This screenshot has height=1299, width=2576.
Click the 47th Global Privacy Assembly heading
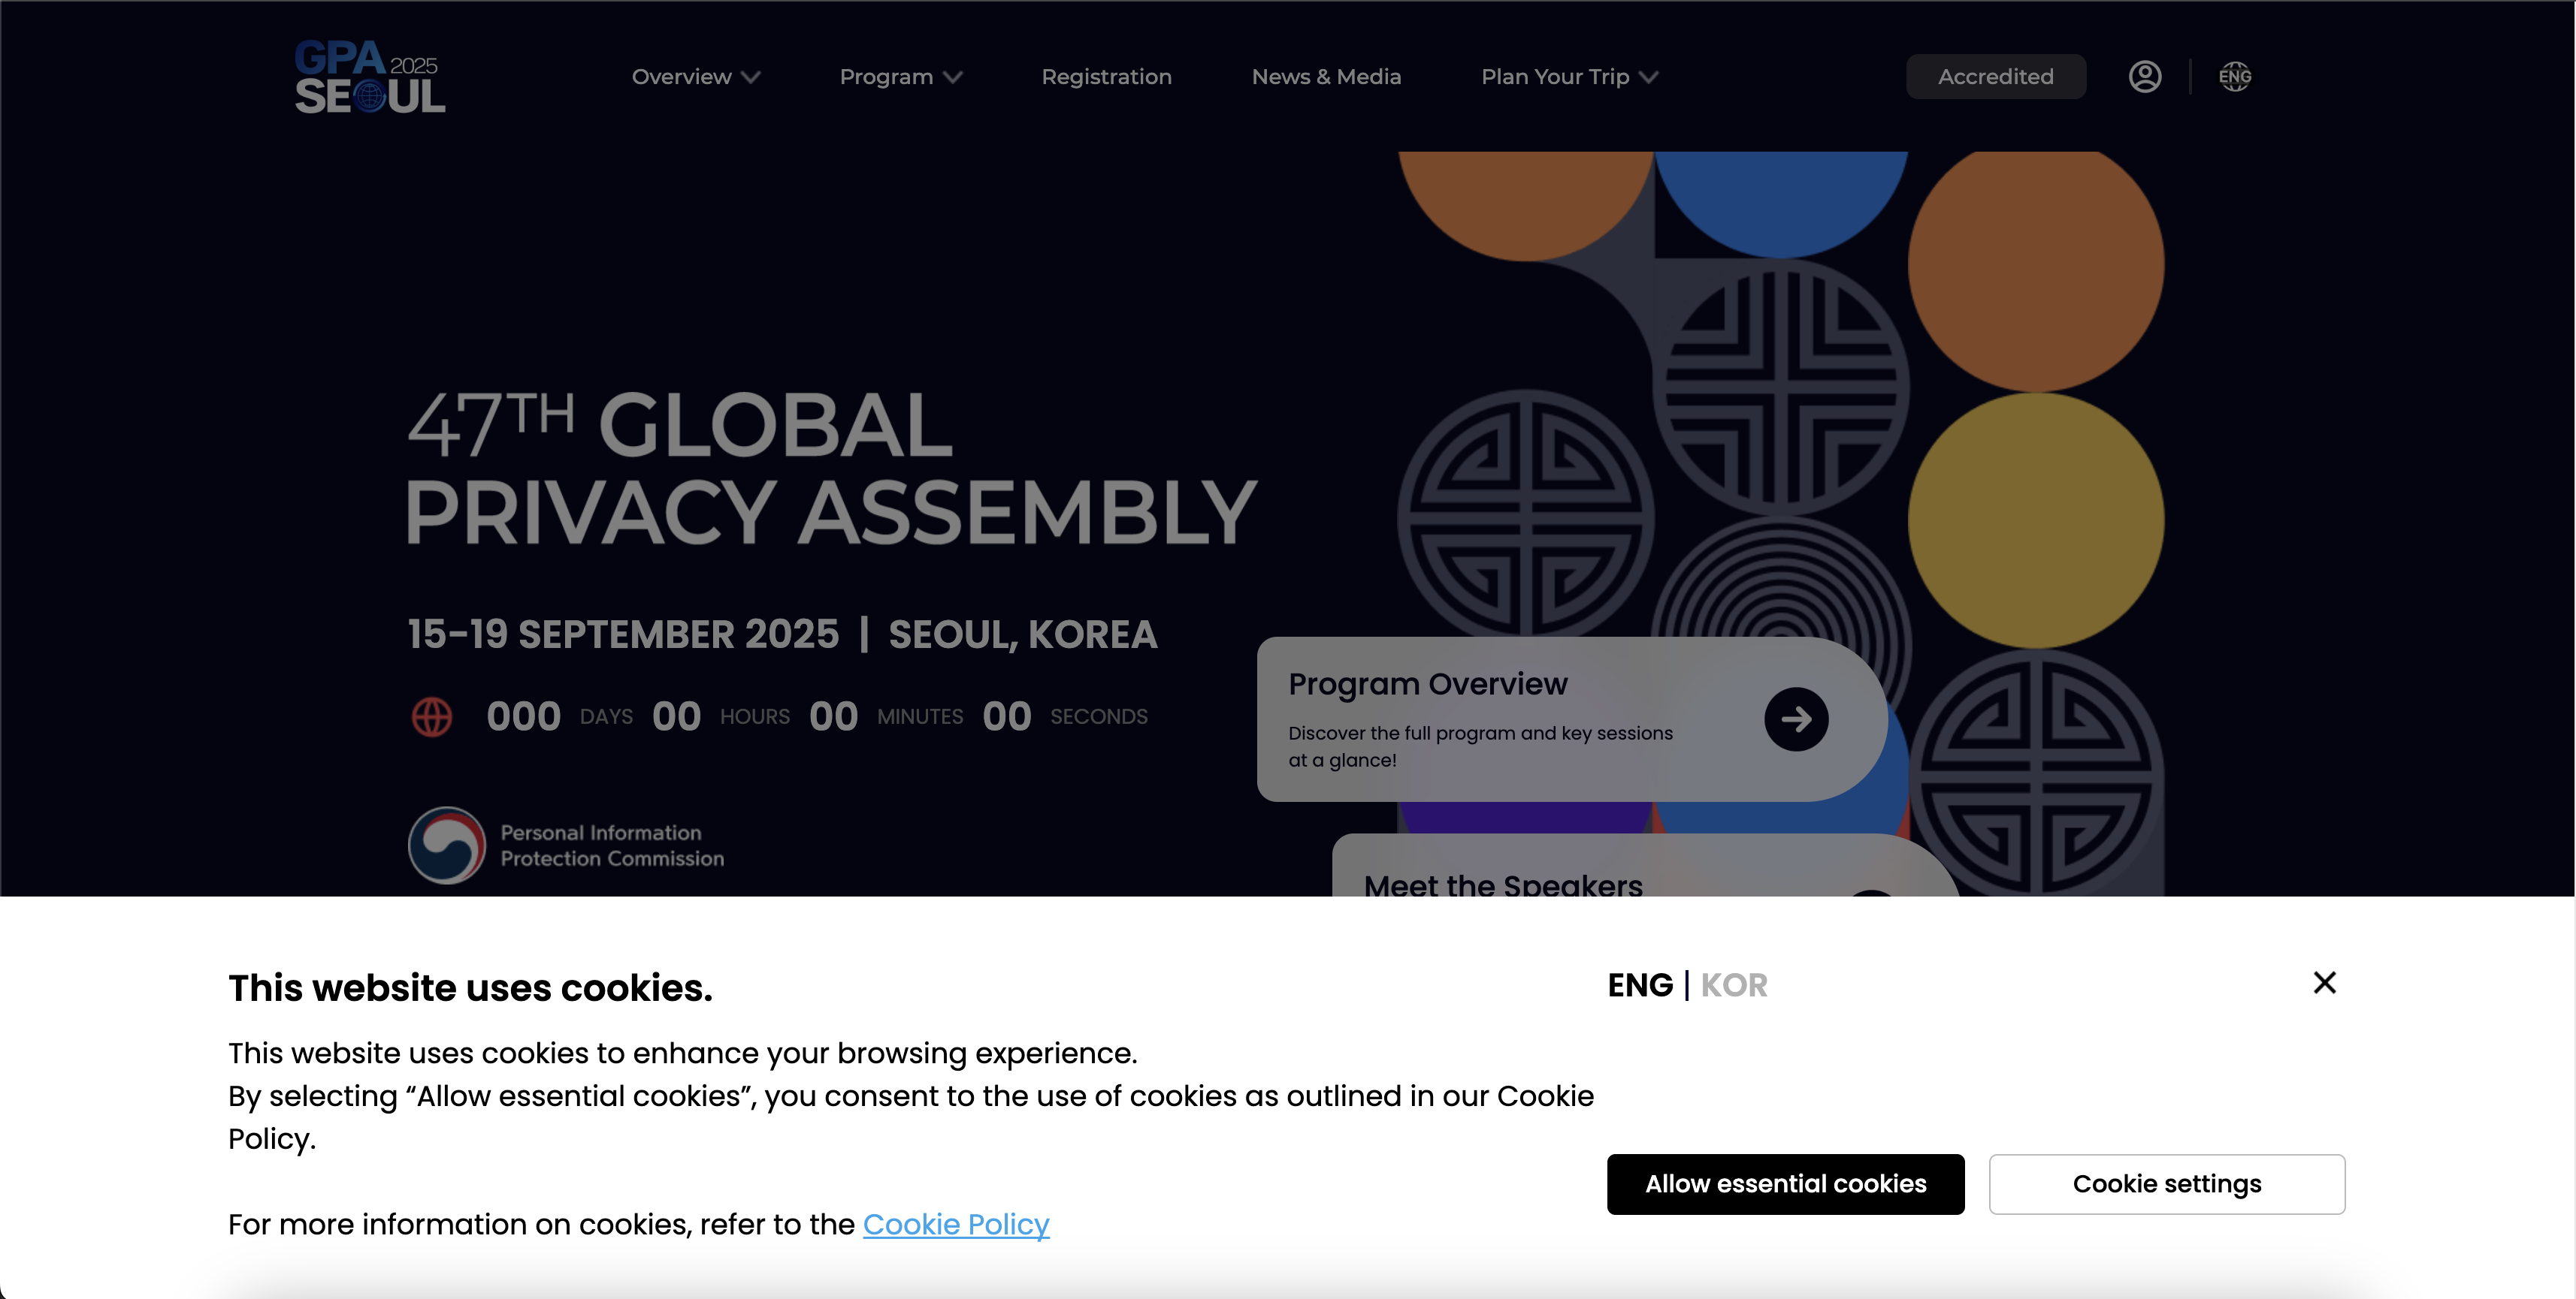coord(830,468)
